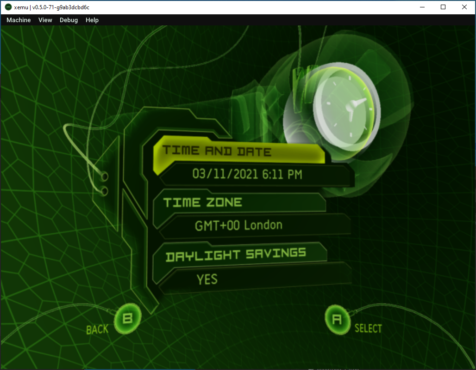Open the Machine menu
The image size is (476, 370).
pos(19,20)
